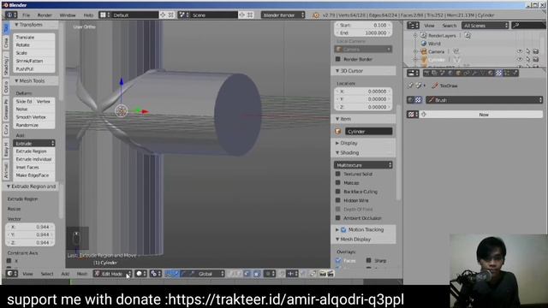The height and width of the screenshot is (308, 548).
Task: Open the World properties tab icon
Action: [x=450, y=73]
